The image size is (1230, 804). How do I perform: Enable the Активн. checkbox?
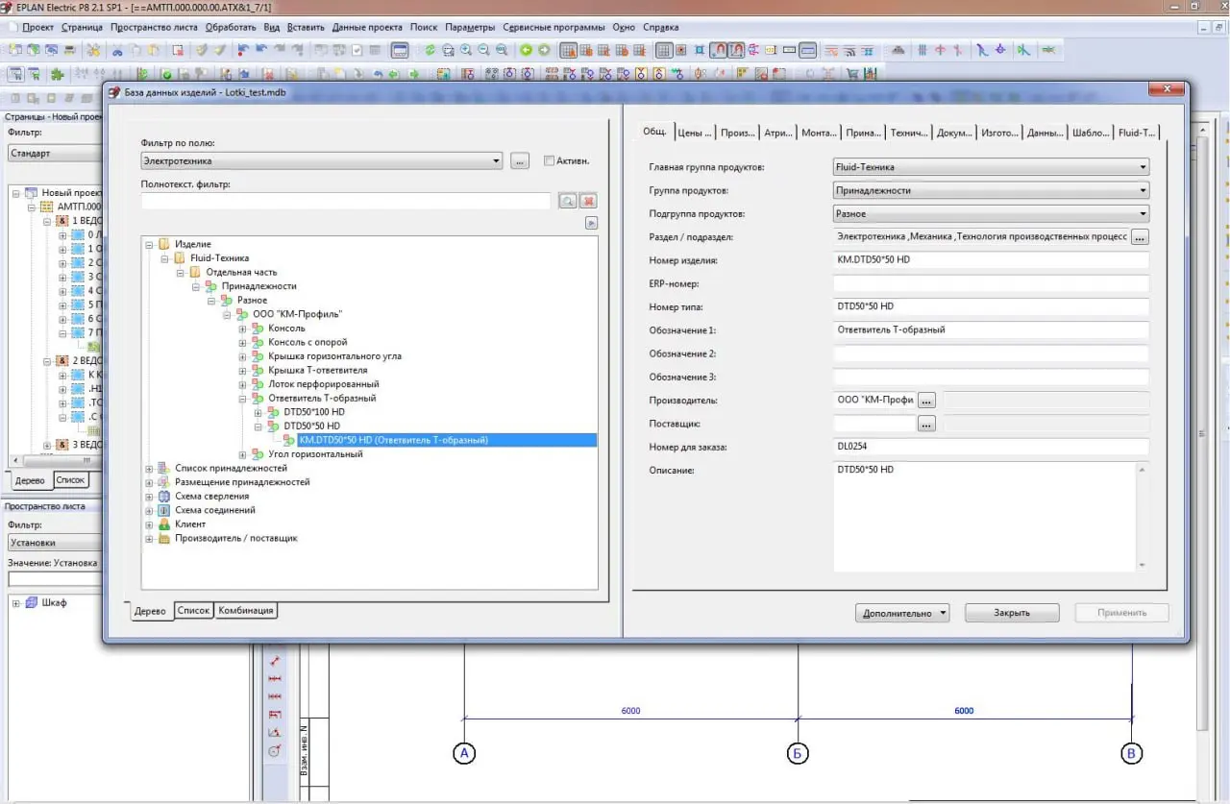(x=549, y=161)
